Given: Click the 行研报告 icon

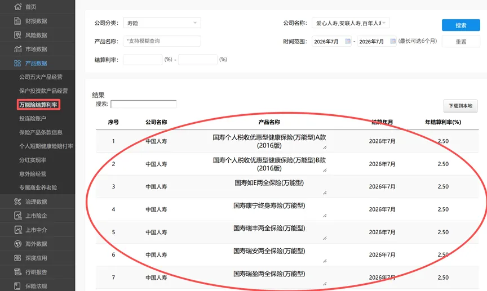Looking at the screenshot, I should [x=17, y=272].
